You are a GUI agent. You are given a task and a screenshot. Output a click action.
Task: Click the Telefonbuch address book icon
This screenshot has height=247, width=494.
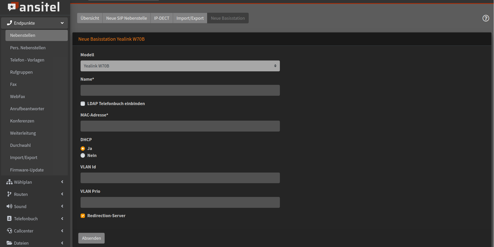point(9,218)
